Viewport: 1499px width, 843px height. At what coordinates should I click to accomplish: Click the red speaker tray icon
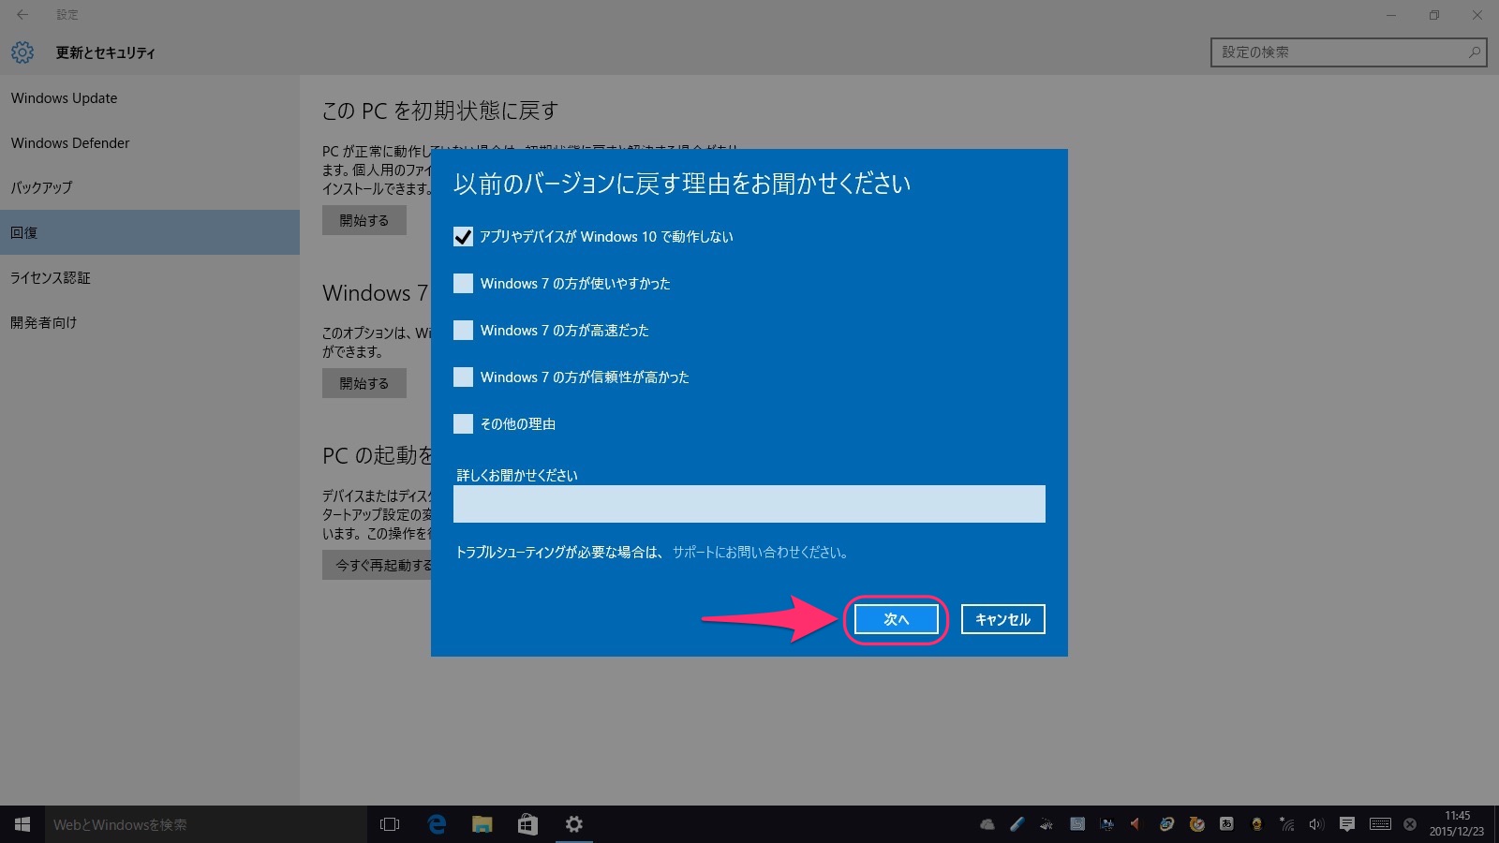tap(1135, 824)
